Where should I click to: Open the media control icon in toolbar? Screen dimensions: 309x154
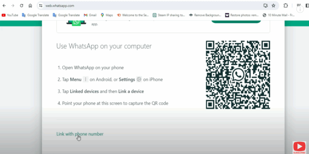tap(298, 5)
